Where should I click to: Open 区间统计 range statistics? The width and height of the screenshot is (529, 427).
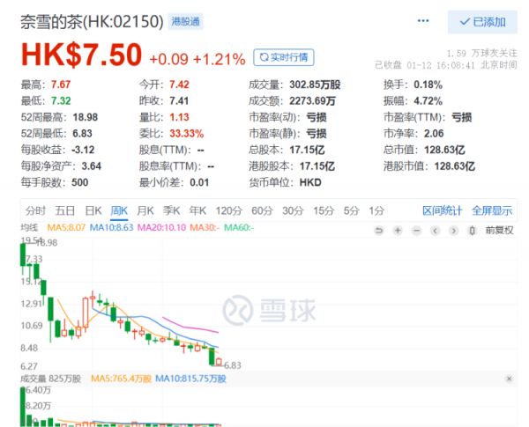pos(442,210)
